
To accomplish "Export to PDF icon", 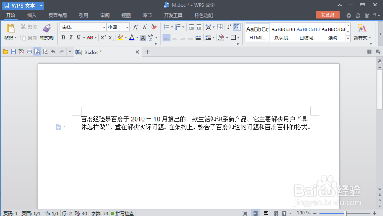I will point(21,52).
